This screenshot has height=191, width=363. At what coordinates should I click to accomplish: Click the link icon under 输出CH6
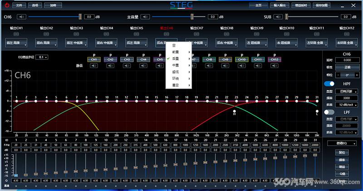(167, 34)
